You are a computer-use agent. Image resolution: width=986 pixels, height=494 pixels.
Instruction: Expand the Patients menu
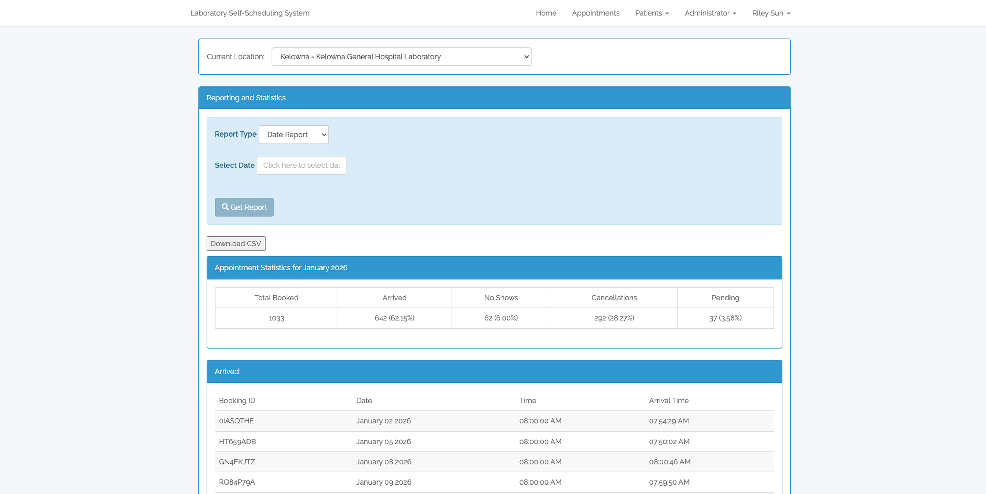tap(652, 13)
